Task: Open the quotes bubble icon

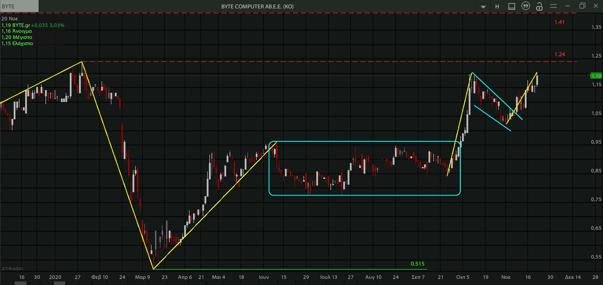Action: [526, 7]
